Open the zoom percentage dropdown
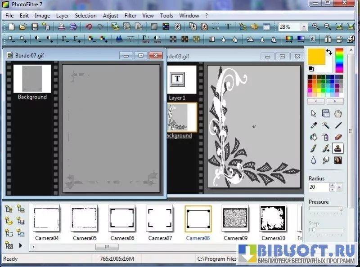Image resolution: width=360 pixels, height=267 pixels. tap(304, 27)
